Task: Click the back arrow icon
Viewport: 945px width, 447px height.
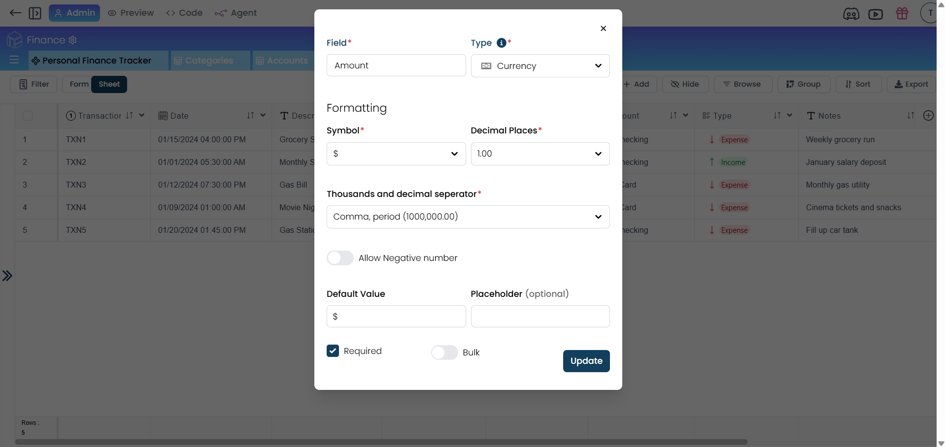Action: (x=15, y=13)
